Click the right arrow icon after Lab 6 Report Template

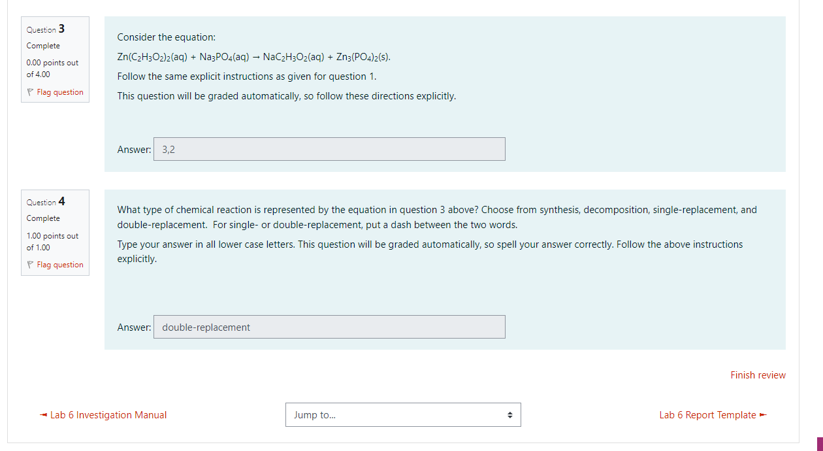tap(762, 415)
